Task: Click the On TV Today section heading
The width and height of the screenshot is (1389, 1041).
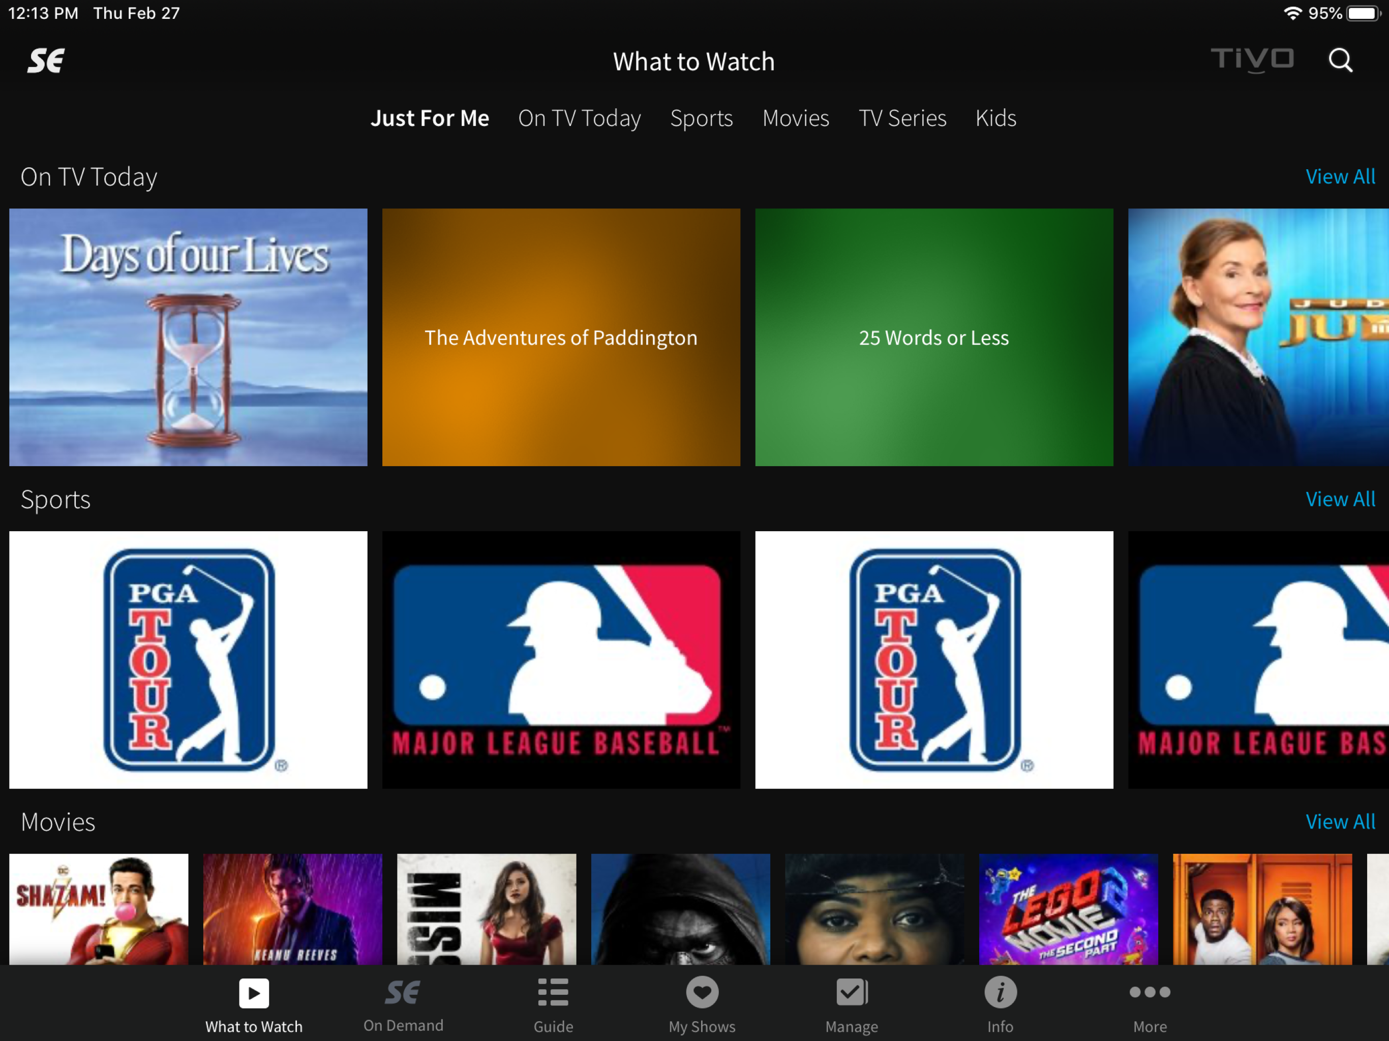Action: [x=88, y=177]
